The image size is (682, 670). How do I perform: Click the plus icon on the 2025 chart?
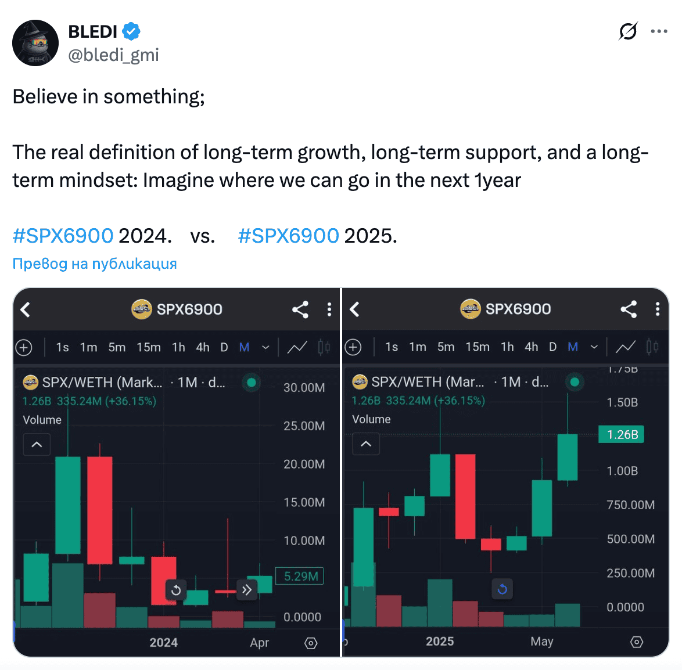point(353,347)
